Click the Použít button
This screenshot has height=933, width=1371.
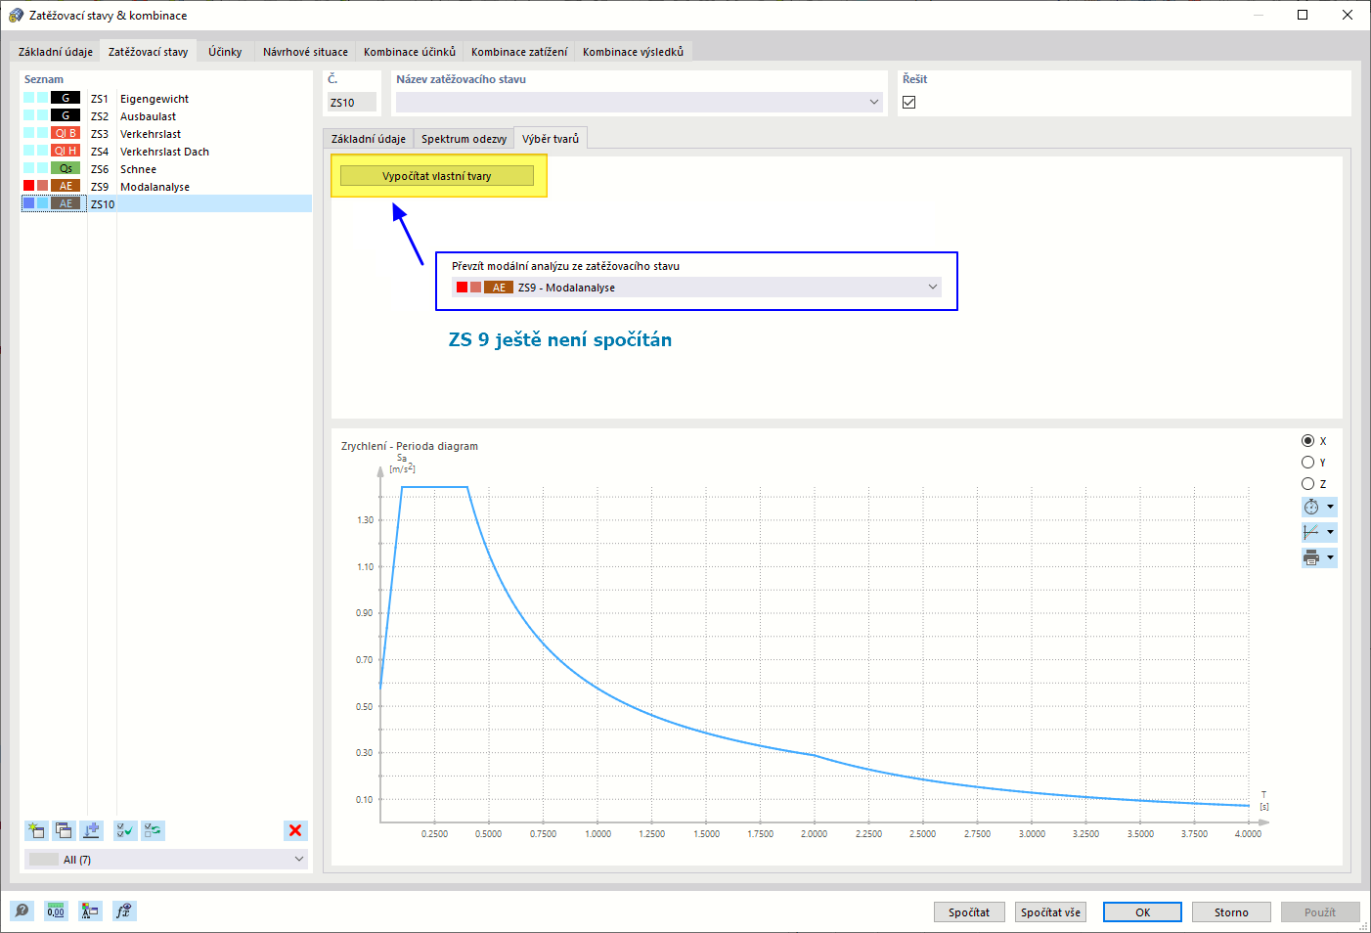(1320, 912)
